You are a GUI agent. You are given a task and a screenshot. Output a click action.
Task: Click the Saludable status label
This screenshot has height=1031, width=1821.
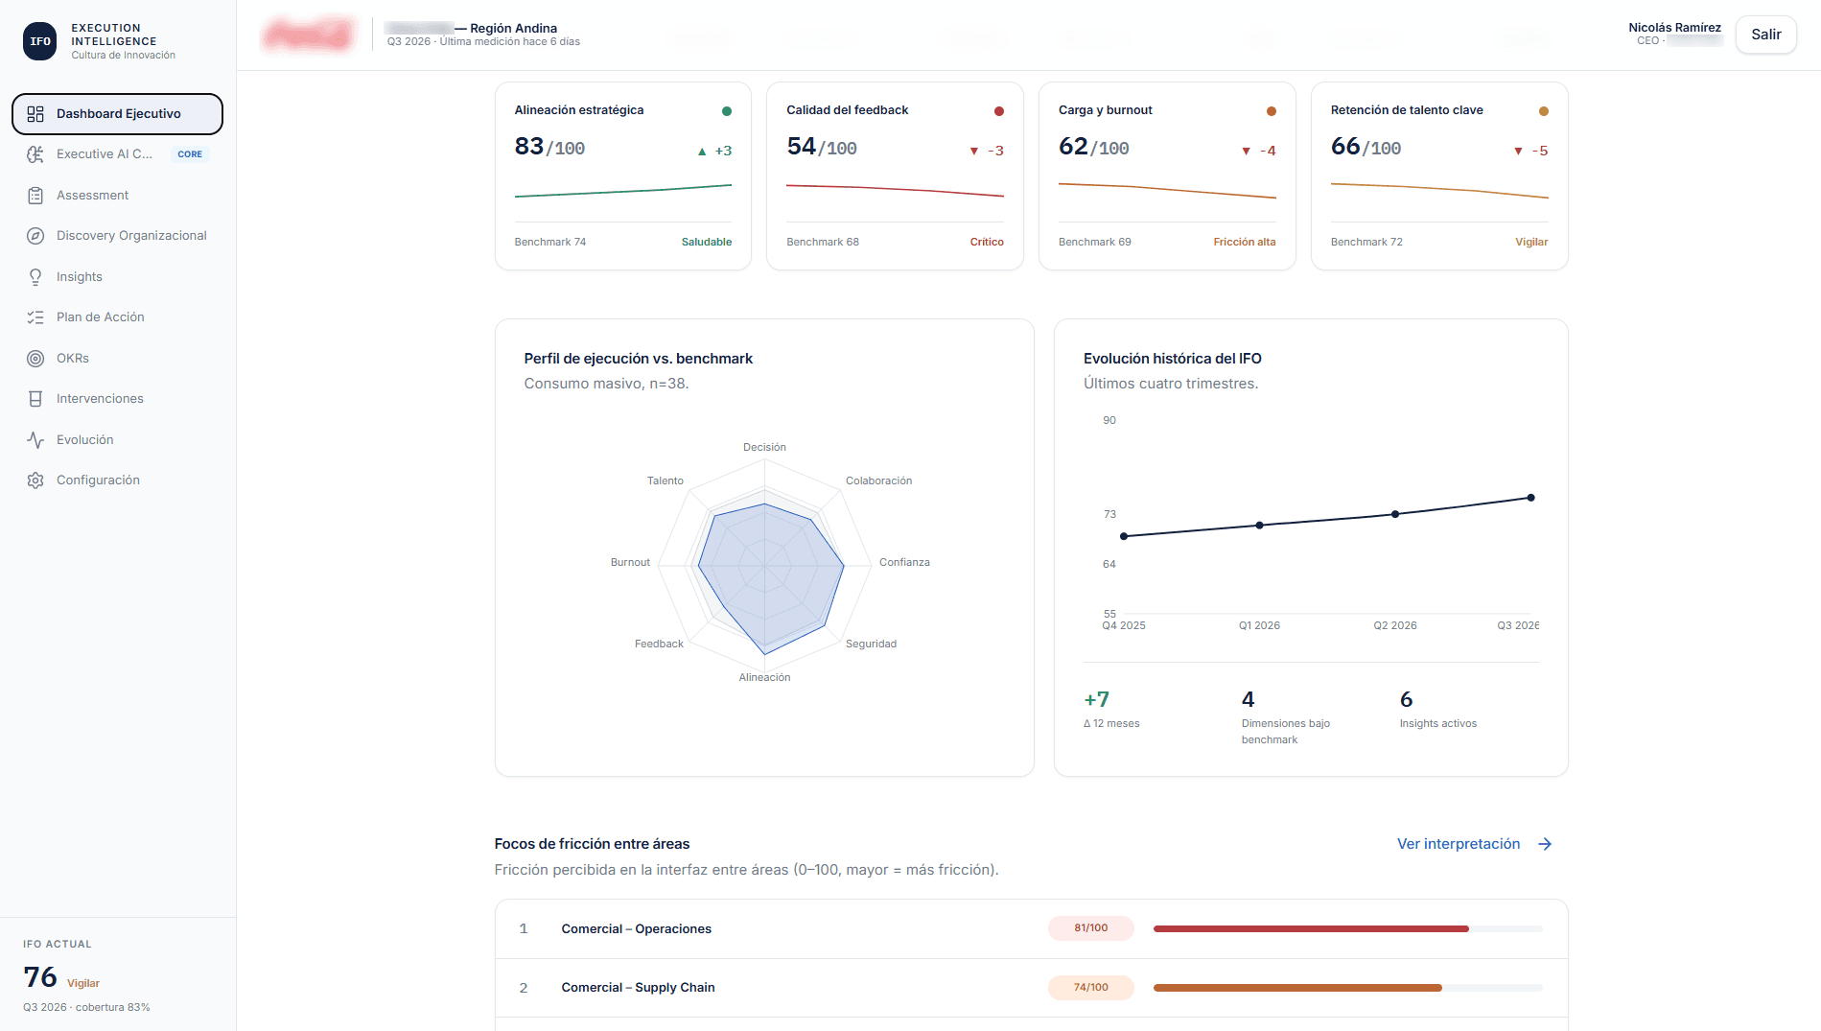(x=707, y=243)
